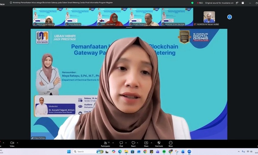Click the meeting info icon beside title

click(11, 3)
